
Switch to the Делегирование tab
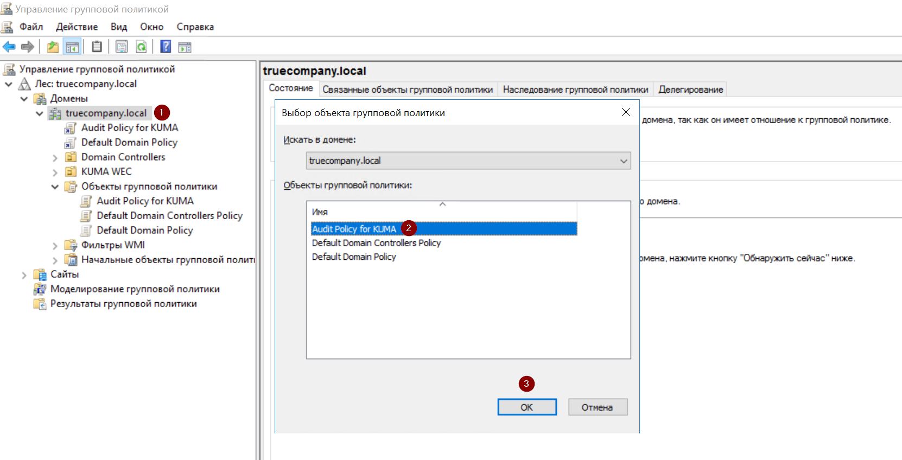tap(690, 90)
